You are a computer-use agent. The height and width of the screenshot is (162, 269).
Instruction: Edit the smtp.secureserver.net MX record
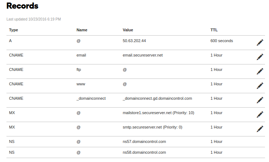[x=260, y=129]
